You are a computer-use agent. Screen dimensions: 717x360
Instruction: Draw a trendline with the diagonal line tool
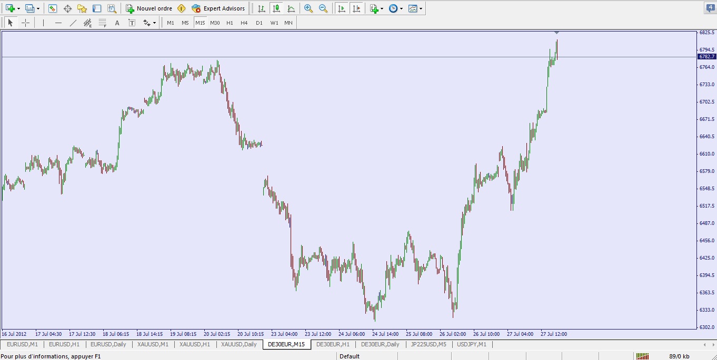coord(73,23)
